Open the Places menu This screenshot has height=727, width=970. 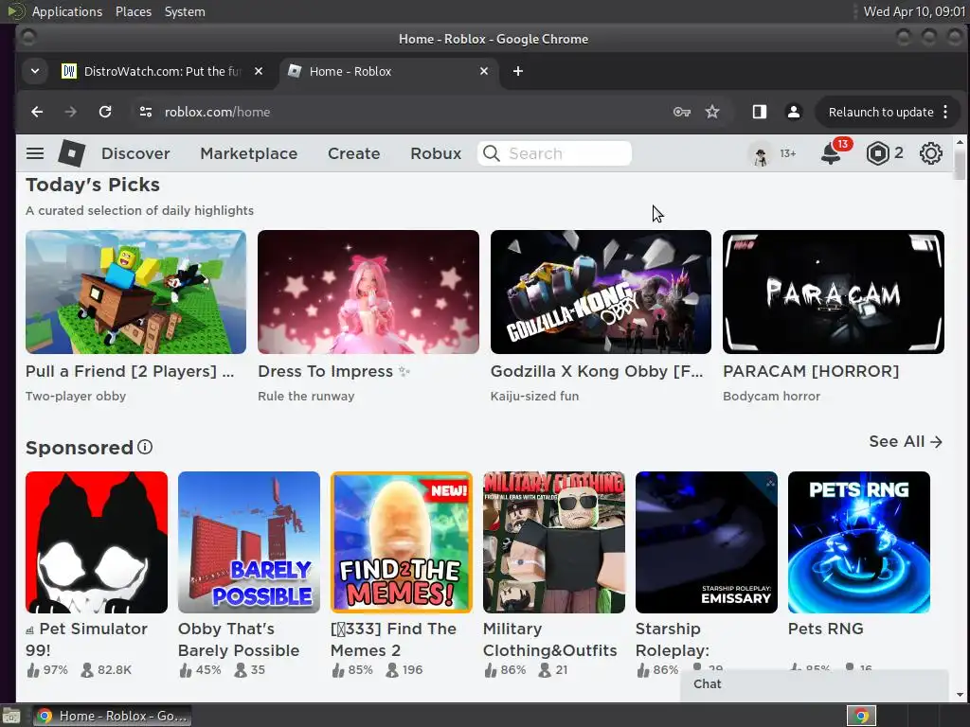(133, 11)
